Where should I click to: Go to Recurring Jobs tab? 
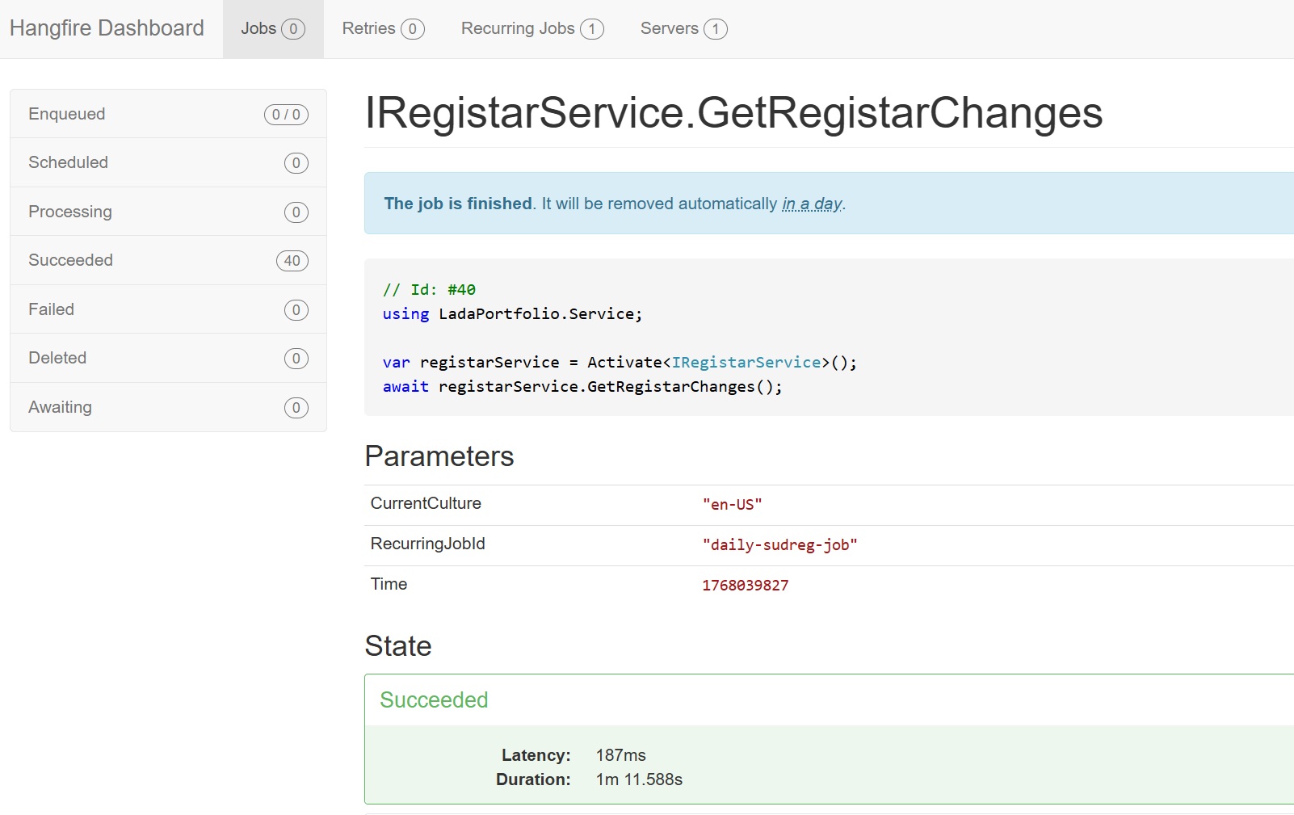click(531, 29)
